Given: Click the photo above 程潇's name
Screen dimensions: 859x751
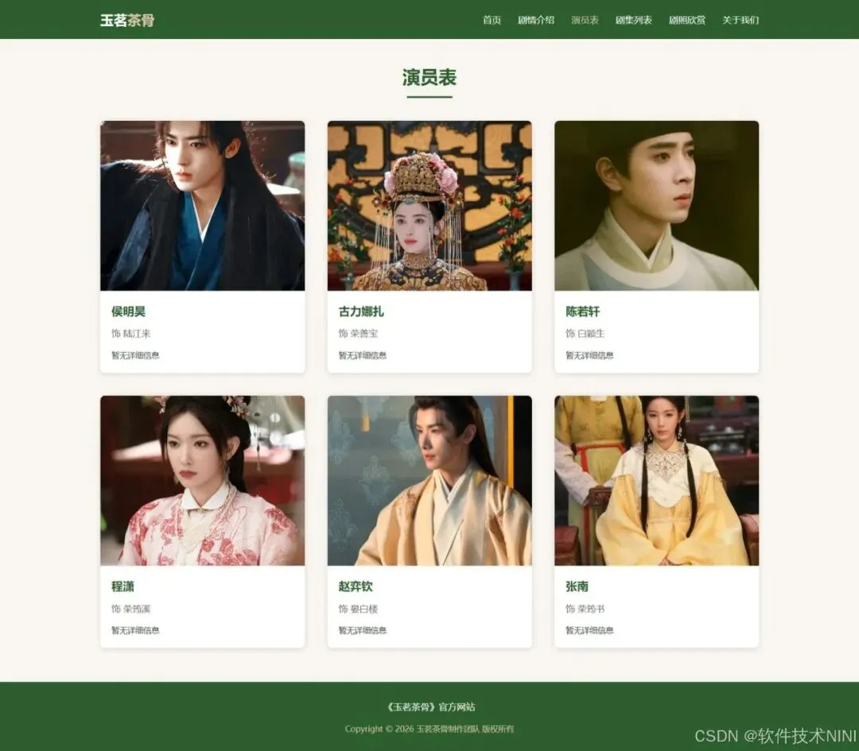Looking at the screenshot, I should (203, 481).
